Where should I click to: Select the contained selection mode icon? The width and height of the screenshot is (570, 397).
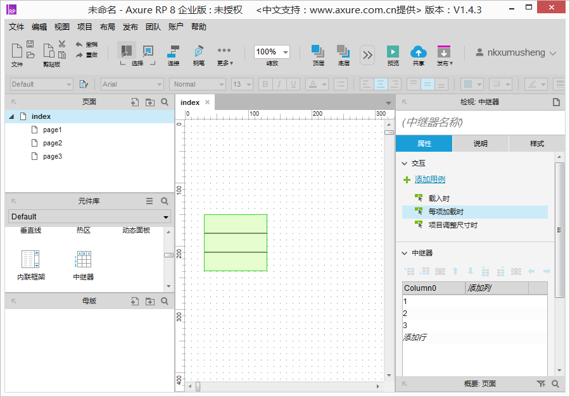pos(148,51)
